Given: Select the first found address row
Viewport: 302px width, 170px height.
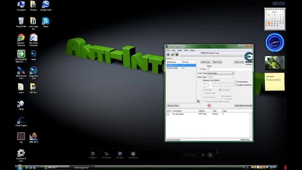Looking at the screenshot, I should pyautogui.click(x=181, y=66).
